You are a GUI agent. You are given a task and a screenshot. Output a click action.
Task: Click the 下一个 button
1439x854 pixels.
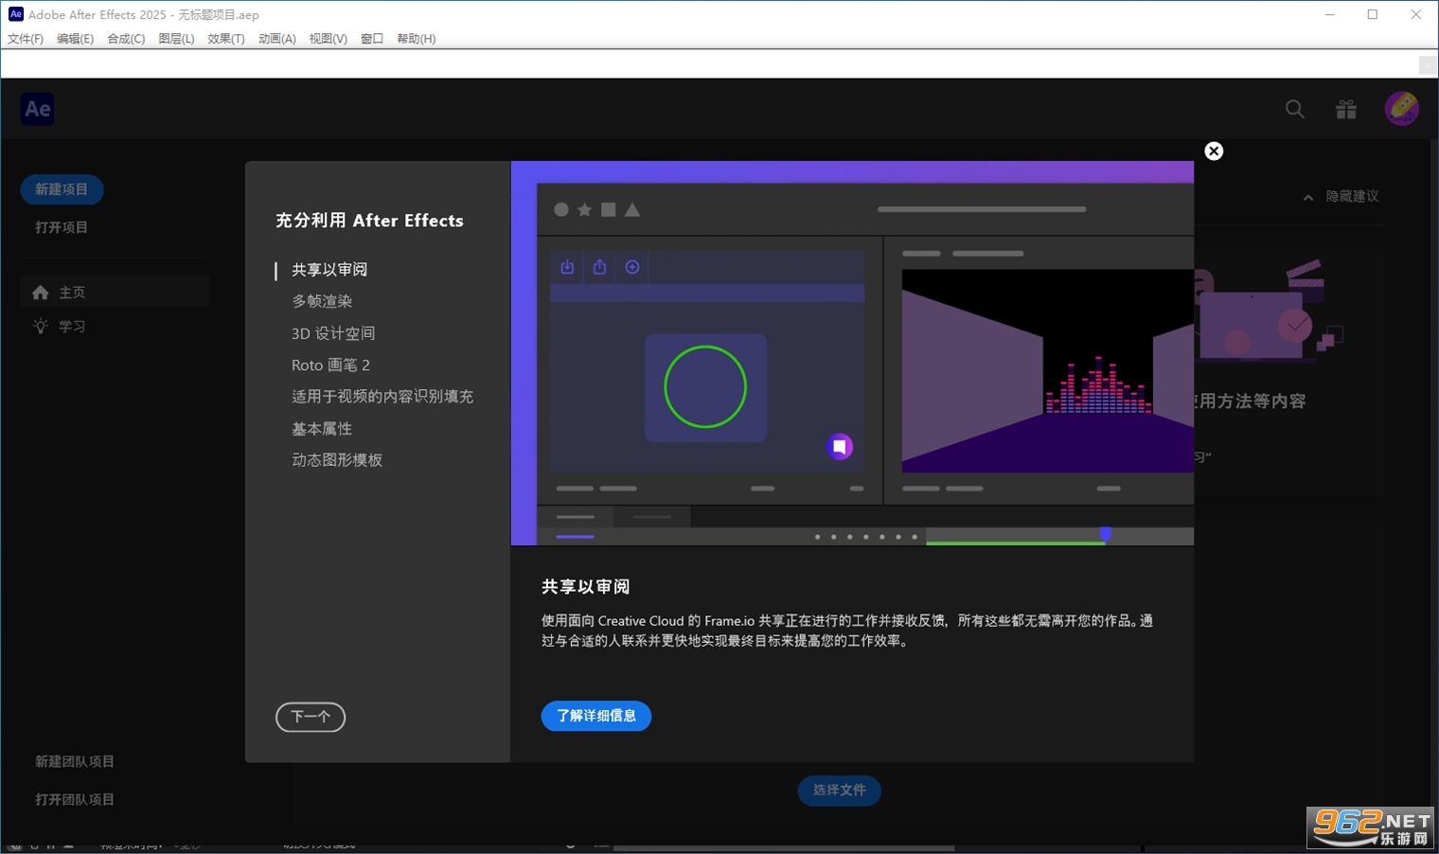point(311,717)
